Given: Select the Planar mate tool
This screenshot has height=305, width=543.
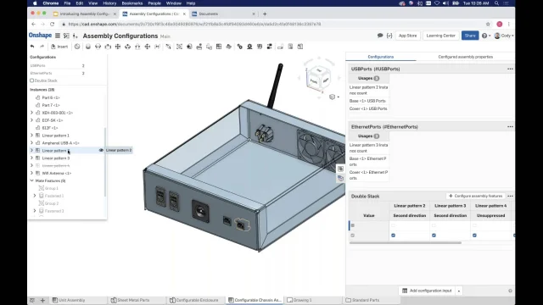Looking at the screenshot, I should 118,47.
